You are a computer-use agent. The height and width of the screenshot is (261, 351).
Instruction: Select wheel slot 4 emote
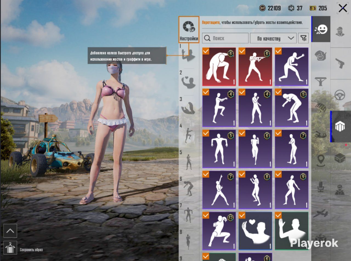pos(188,135)
